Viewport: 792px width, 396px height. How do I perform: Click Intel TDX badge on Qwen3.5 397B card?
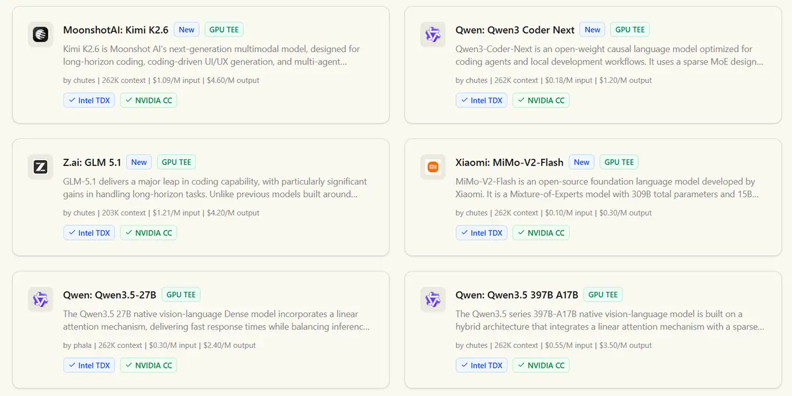(482, 366)
